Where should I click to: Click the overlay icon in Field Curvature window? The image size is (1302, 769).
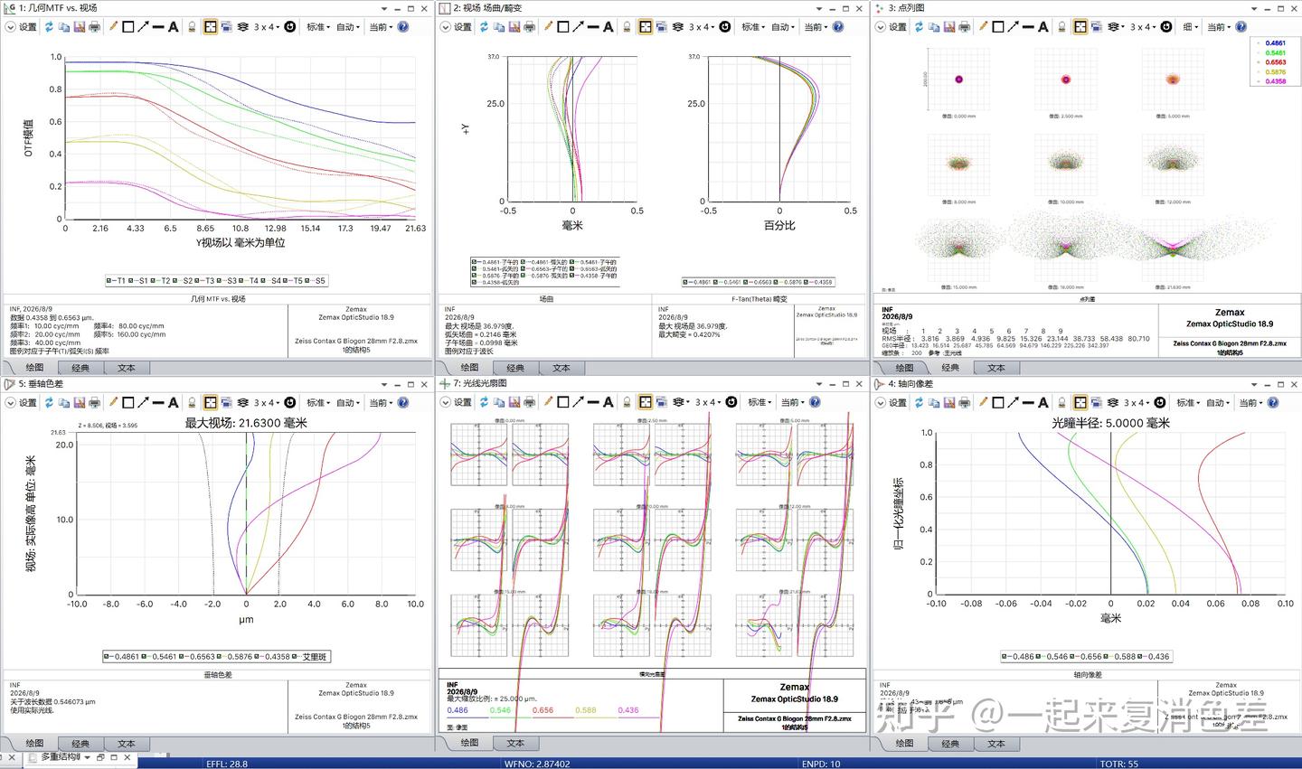click(x=678, y=27)
